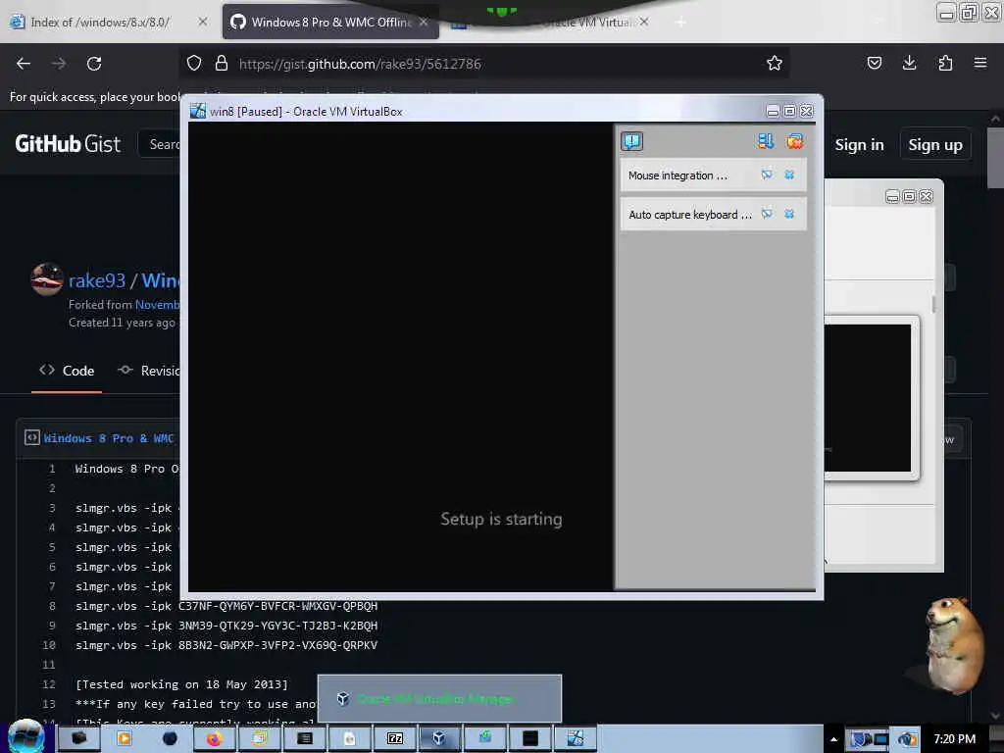Save page to Pocket
The height and width of the screenshot is (753, 1004).
pyautogui.click(x=874, y=63)
